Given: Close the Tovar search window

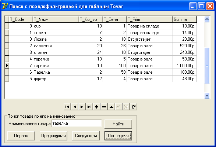Looking at the screenshot, I should 210,6.
